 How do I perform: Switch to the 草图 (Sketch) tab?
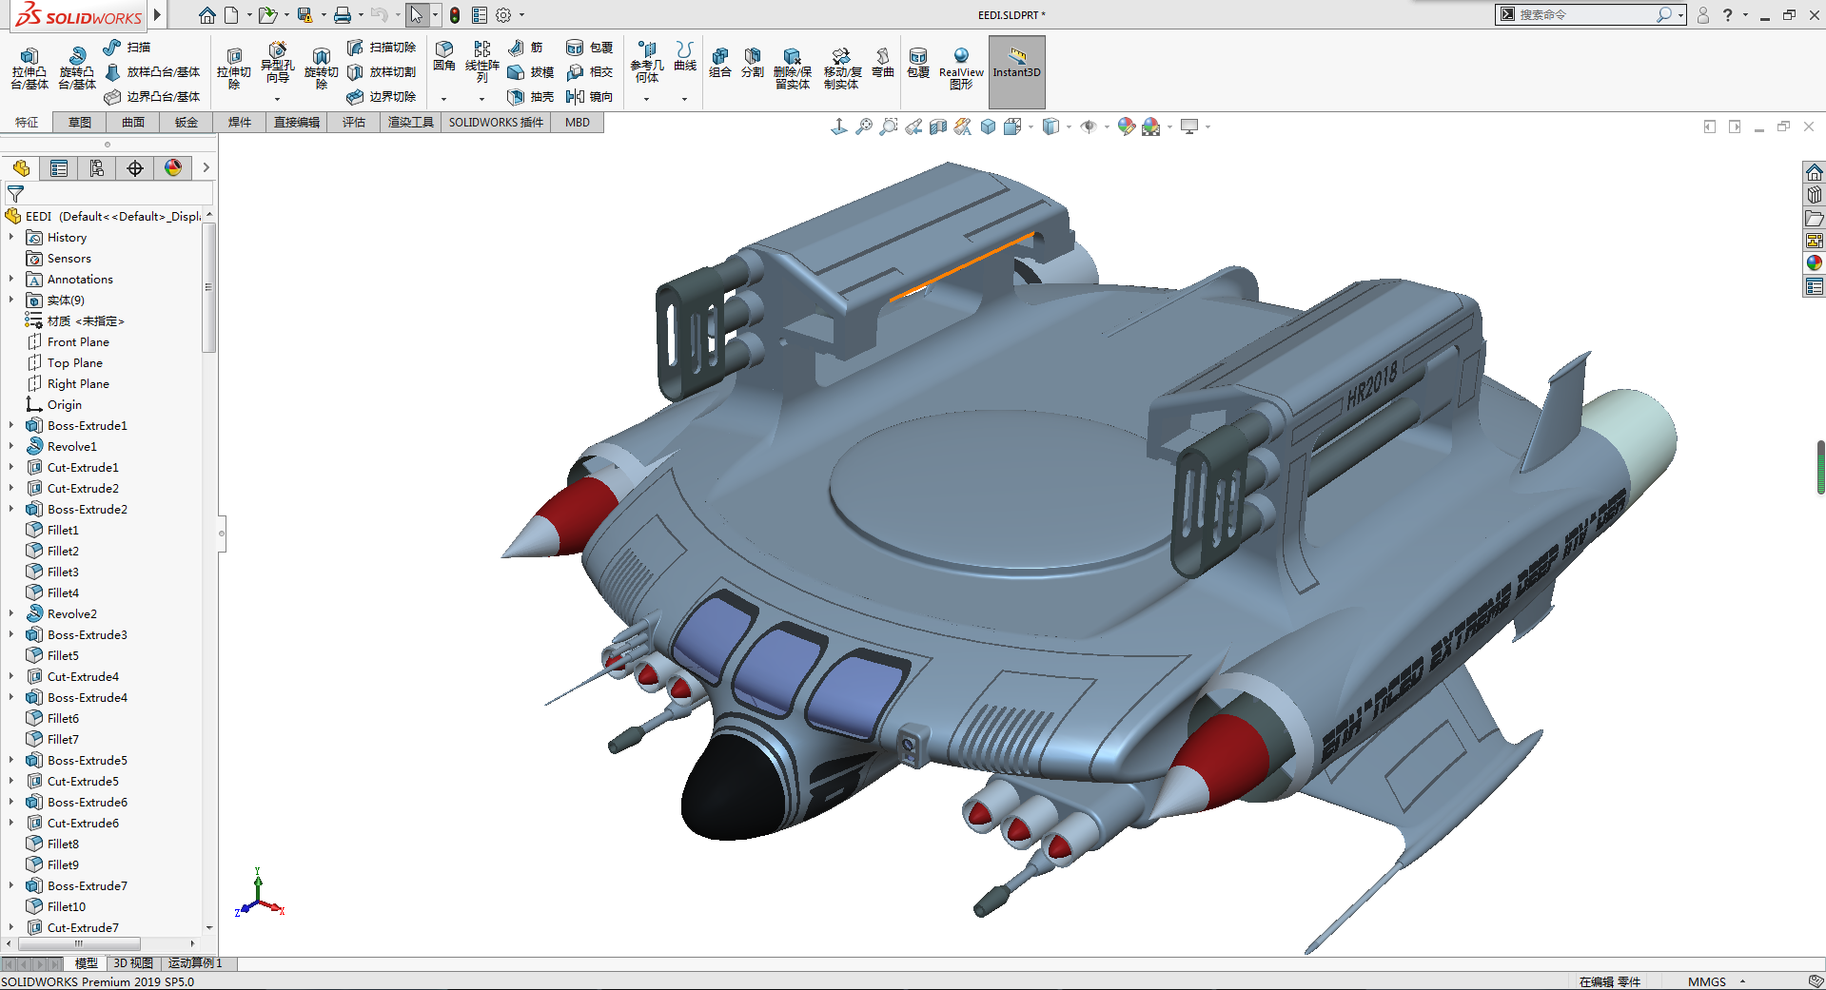[x=80, y=123]
